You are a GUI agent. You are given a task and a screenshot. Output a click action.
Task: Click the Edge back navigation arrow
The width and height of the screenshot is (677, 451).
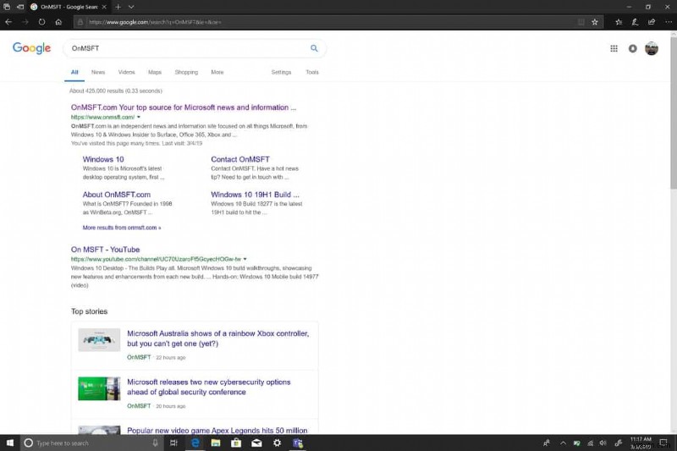pyautogui.click(x=8, y=22)
